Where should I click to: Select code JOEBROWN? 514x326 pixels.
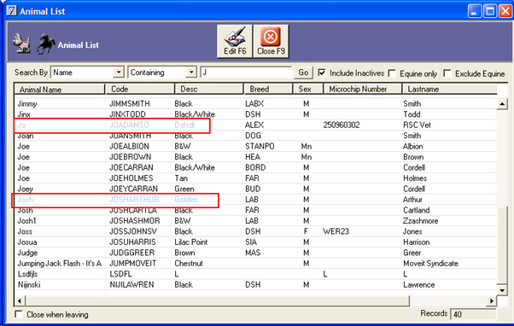[130, 157]
